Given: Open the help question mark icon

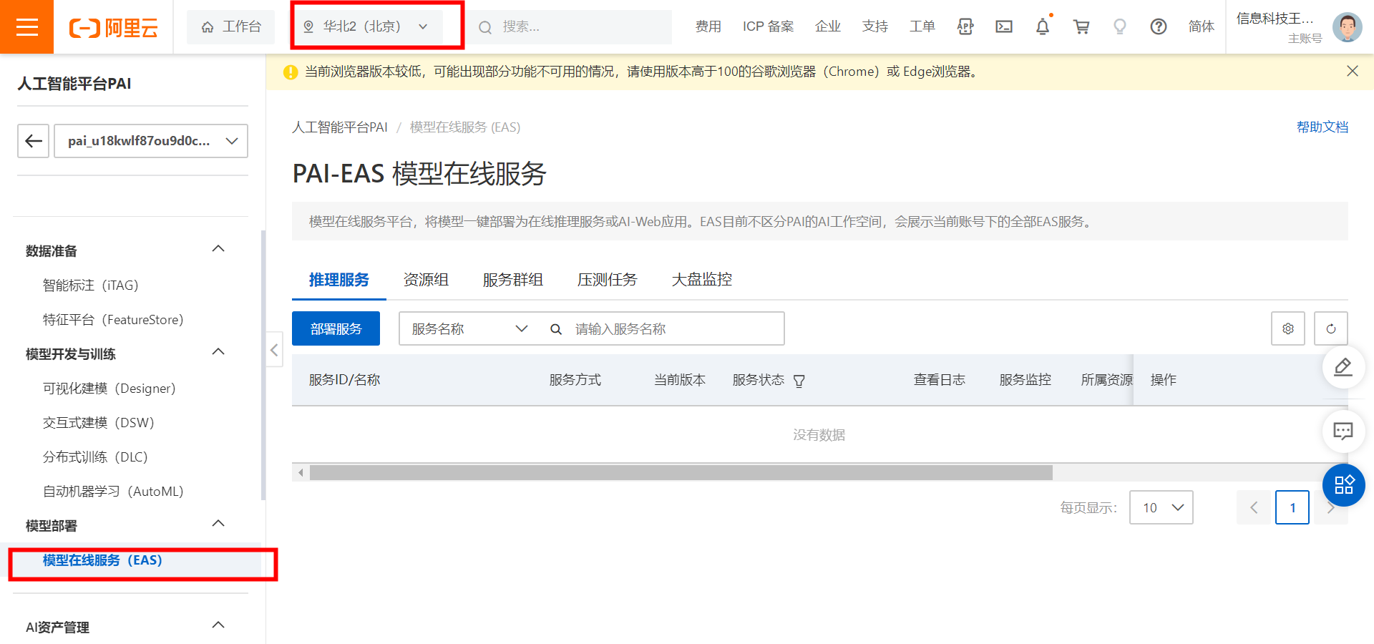Looking at the screenshot, I should point(1159,27).
